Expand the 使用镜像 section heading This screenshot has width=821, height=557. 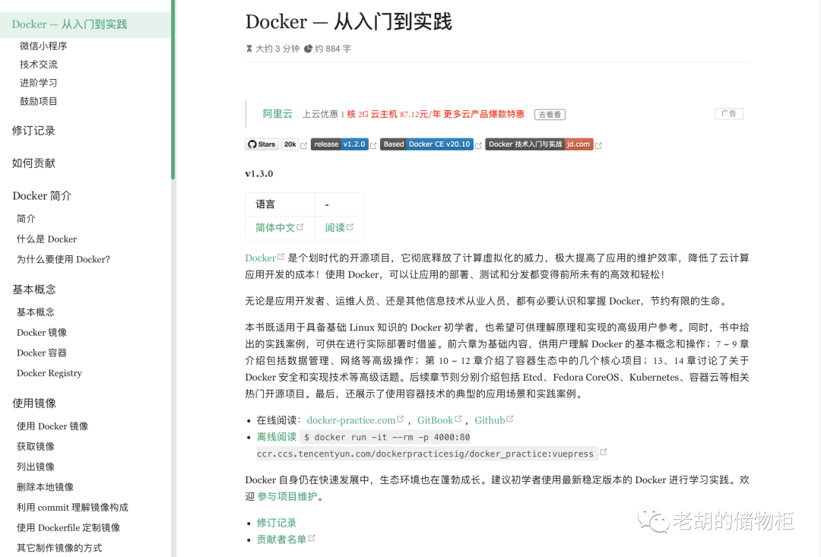pos(34,403)
